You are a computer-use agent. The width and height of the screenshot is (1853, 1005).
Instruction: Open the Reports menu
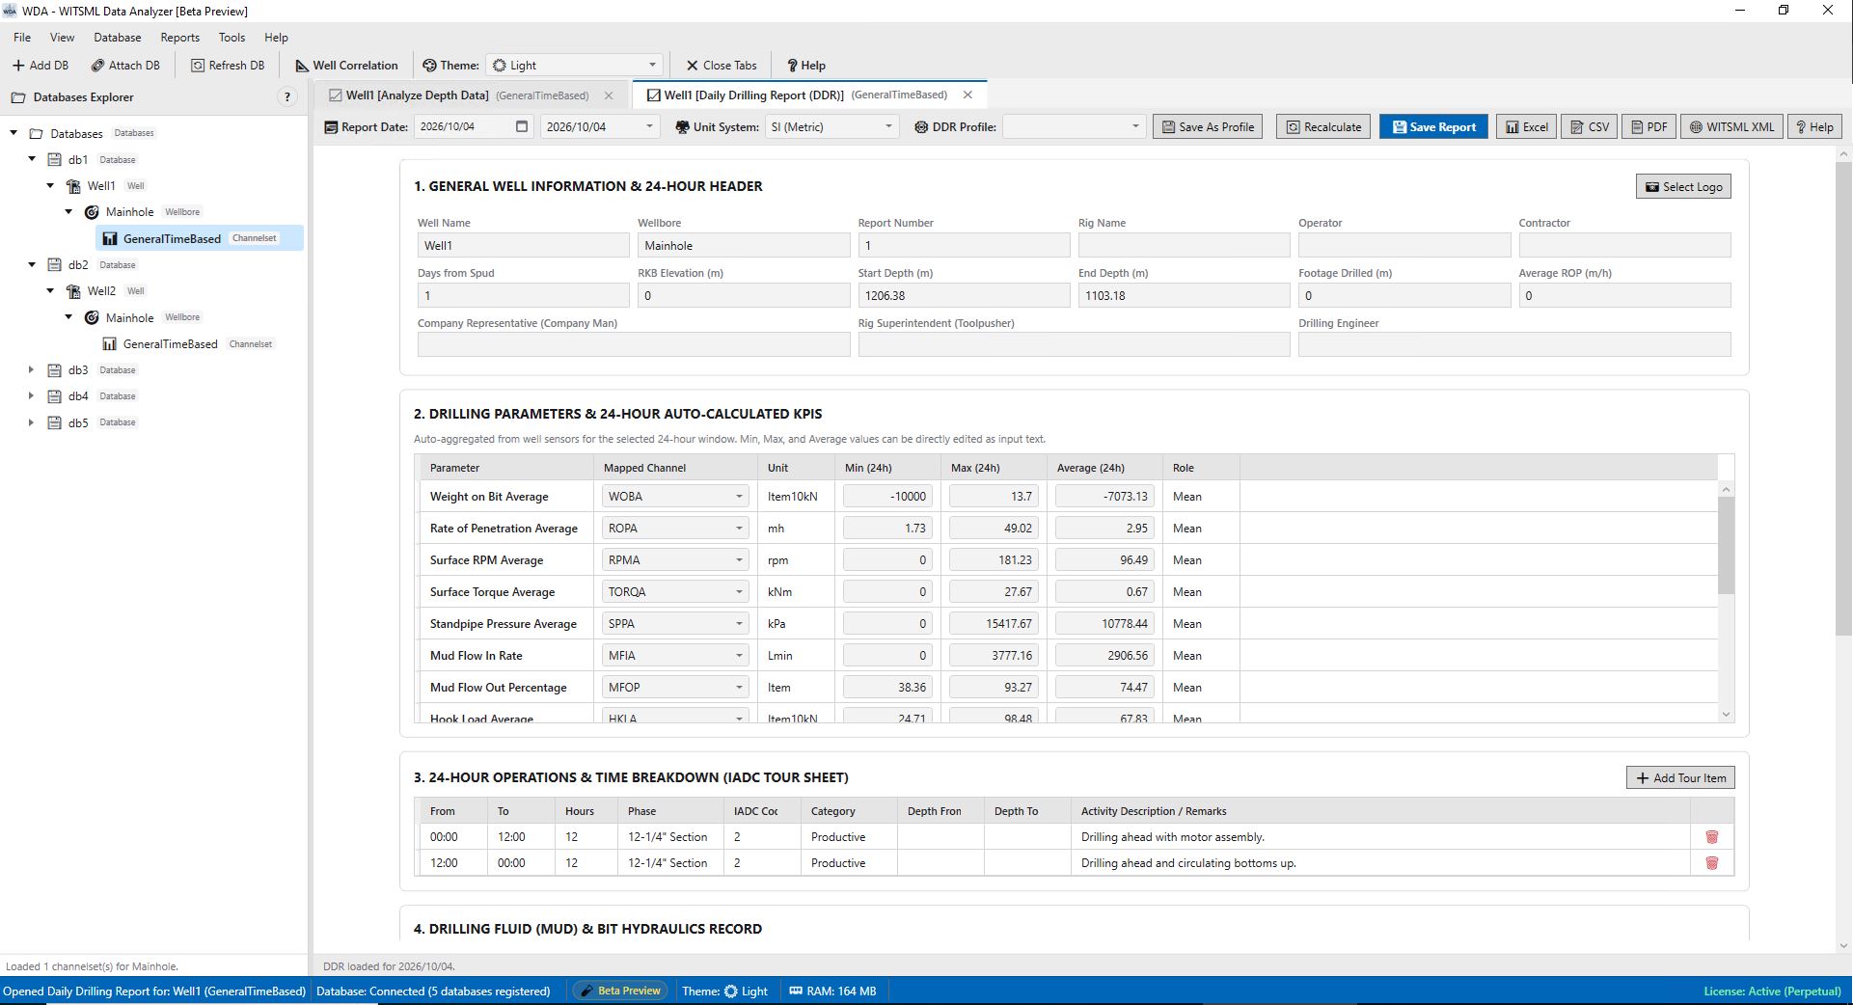click(180, 38)
